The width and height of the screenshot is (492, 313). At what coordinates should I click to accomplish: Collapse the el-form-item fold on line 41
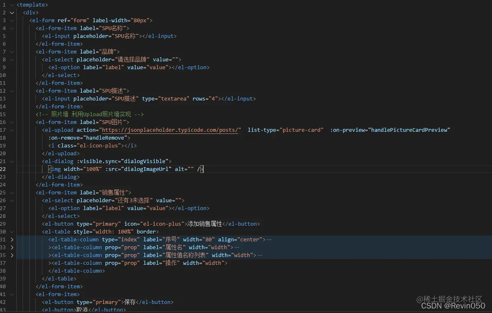click(12, 294)
